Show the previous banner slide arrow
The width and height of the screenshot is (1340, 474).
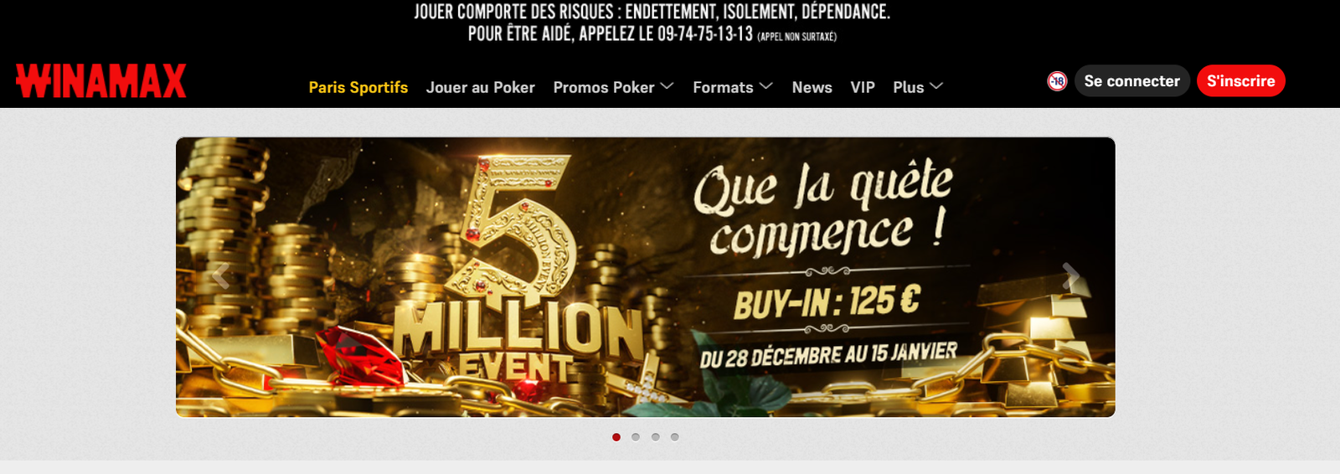[221, 276]
